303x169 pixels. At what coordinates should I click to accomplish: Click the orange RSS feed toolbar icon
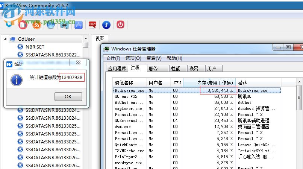point(37,25)
